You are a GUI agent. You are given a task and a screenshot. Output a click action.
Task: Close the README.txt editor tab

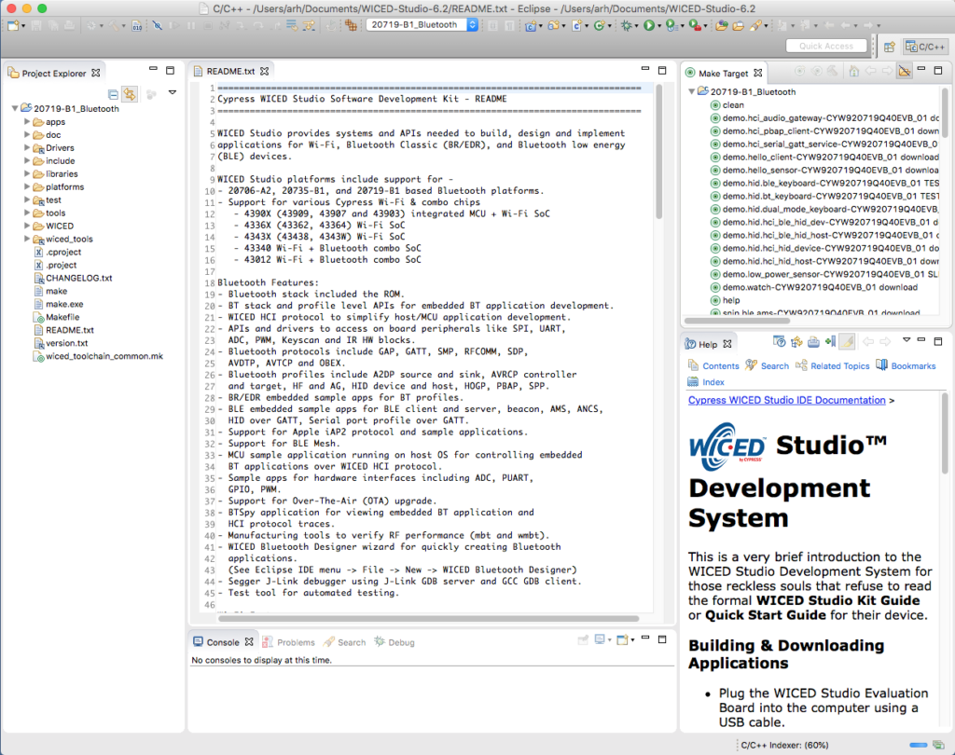tap(264, 71)
